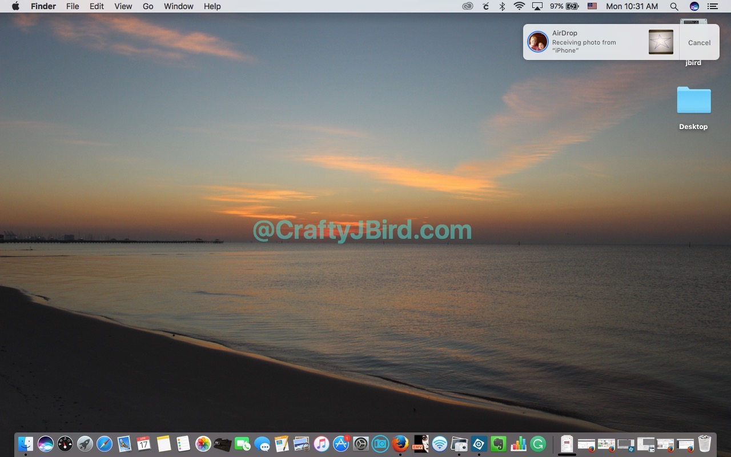The image size is (731, 457).
Task: Open App Store with notification badge
Action: pos(341,443)
